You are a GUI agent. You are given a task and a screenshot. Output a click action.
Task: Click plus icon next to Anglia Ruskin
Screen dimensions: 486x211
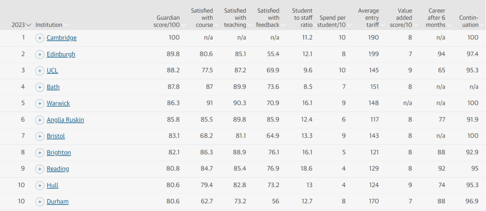(40, 120)
